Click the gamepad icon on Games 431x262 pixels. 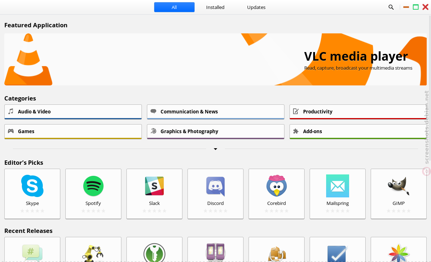click(x=11, y=131)
